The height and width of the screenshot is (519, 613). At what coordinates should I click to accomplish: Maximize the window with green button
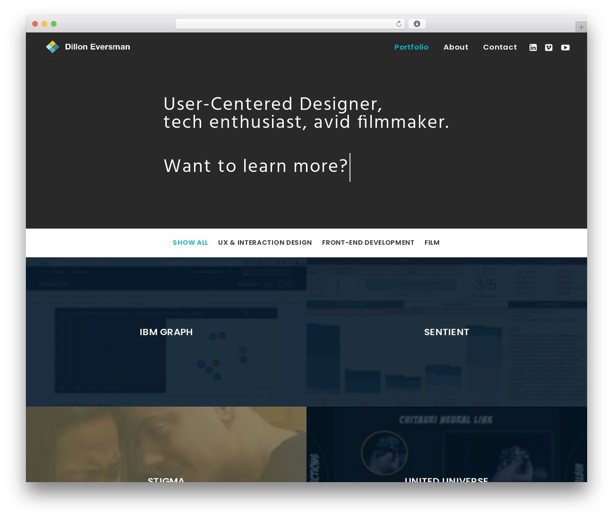tap(54, 24)
